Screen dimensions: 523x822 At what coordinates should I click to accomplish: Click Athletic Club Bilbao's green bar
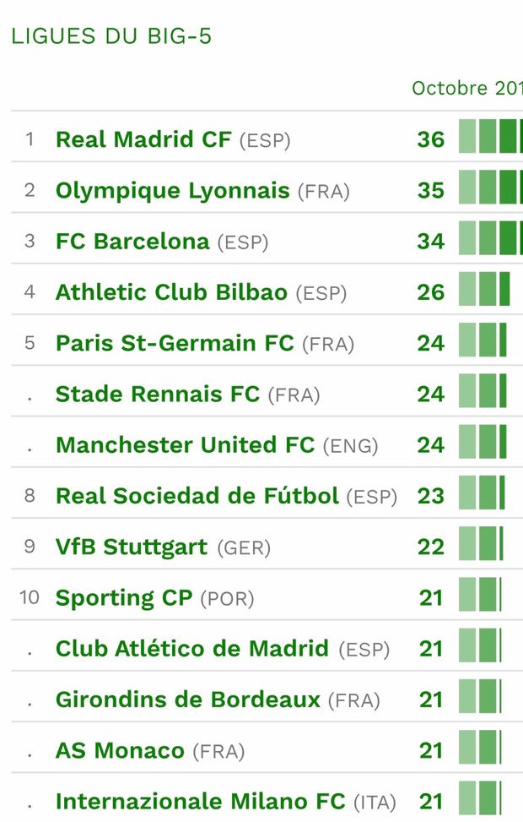pyautogui.click(x=484, y=289)
